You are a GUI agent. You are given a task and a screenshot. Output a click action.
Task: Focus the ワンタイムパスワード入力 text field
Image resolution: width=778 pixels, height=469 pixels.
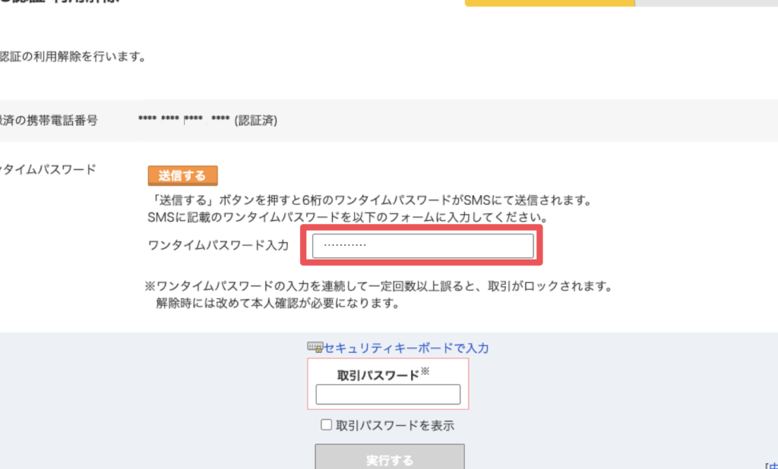click(x=422, y=246)
